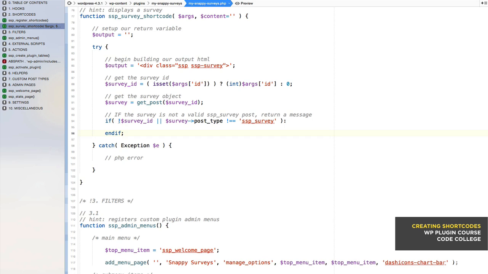Screen dimensions: 488x274
Task: Click function icon beside ssp_create_plugin_tables()
Action: click(x=5, y=56)
